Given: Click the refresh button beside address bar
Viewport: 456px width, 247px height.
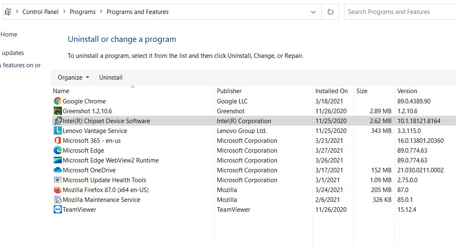Looking at the screenshot, I should click(x=331, y=12).
